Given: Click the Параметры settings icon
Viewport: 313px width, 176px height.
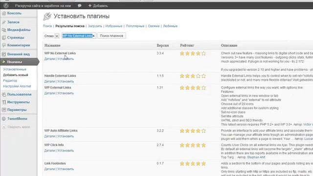Looking at the screenshot, I should pyautogui.click(x=4, y=110).
